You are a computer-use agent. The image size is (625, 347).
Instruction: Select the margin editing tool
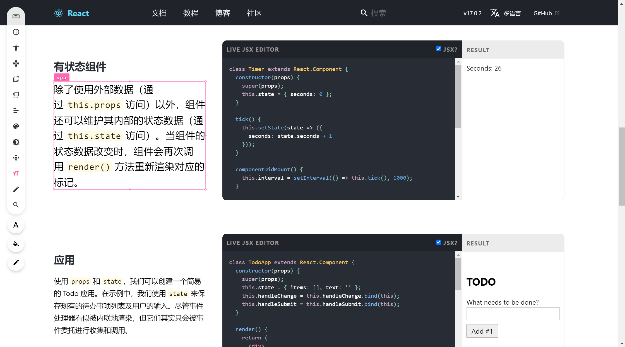point(16,79)
